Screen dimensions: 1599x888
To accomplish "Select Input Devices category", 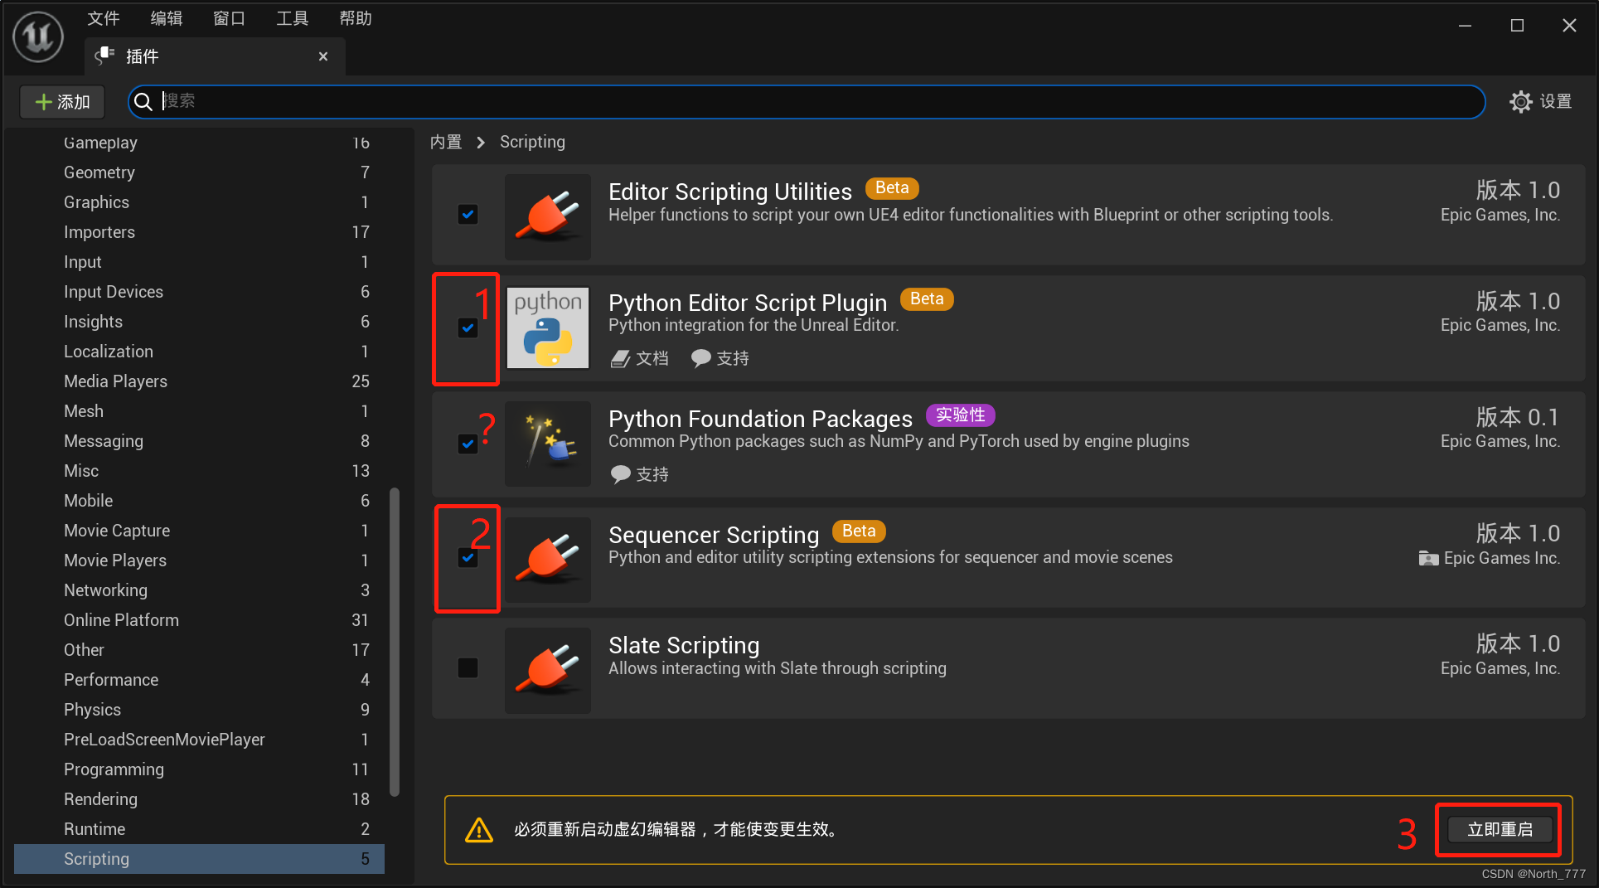I will point(199,292).
